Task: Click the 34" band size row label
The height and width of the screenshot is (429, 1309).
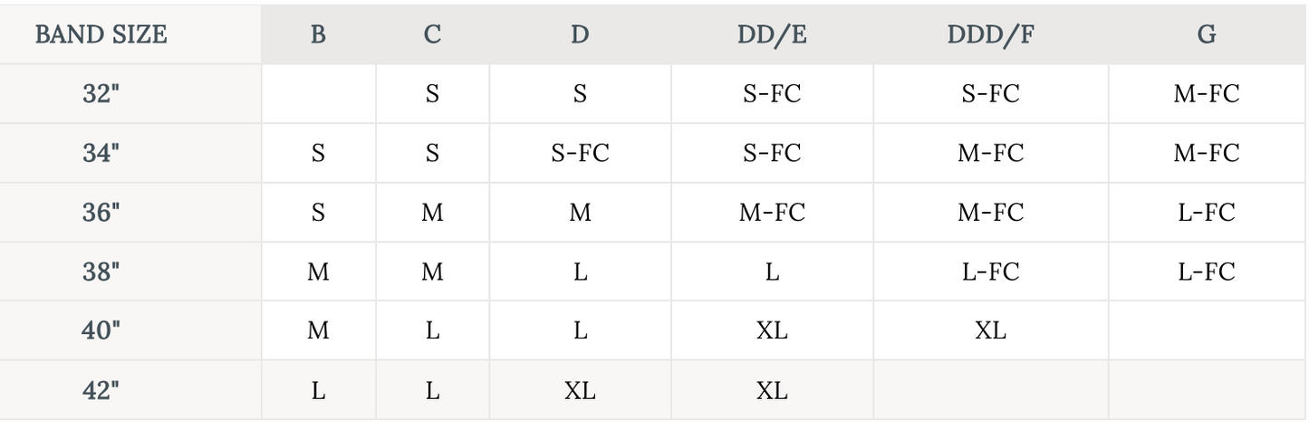Action: pyautogui.click(x=101, y=154)
